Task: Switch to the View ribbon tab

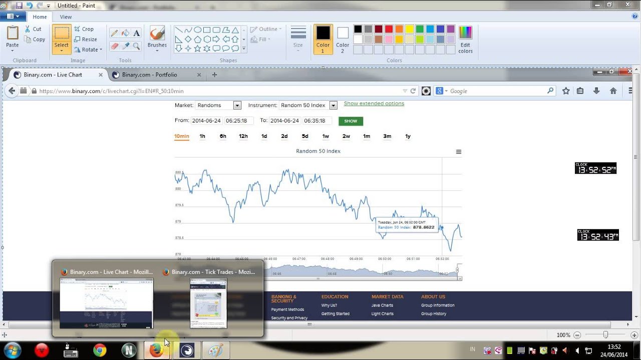Action: coord(66,16)
